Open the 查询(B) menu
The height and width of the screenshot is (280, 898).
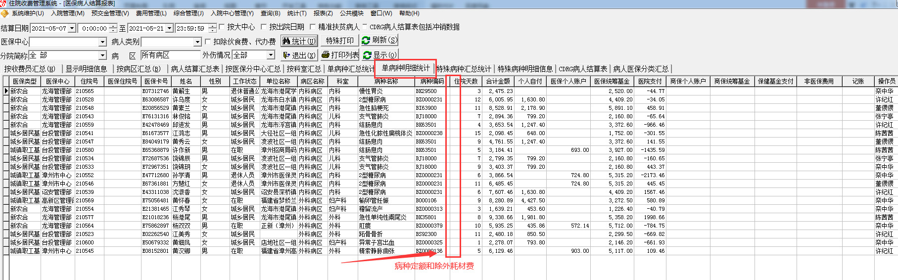271,13
